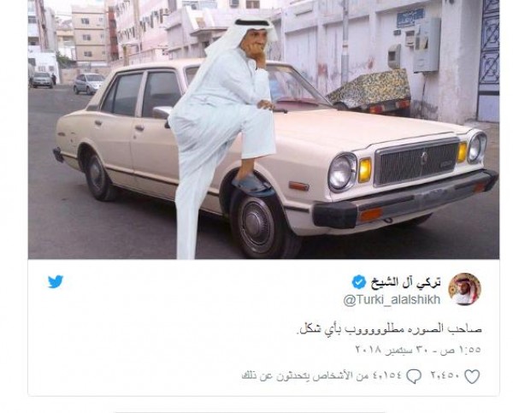The width and height of the screenshot is (513, 413).
Task: Click the car's left headlight in image
Action: tap(343, 172)
